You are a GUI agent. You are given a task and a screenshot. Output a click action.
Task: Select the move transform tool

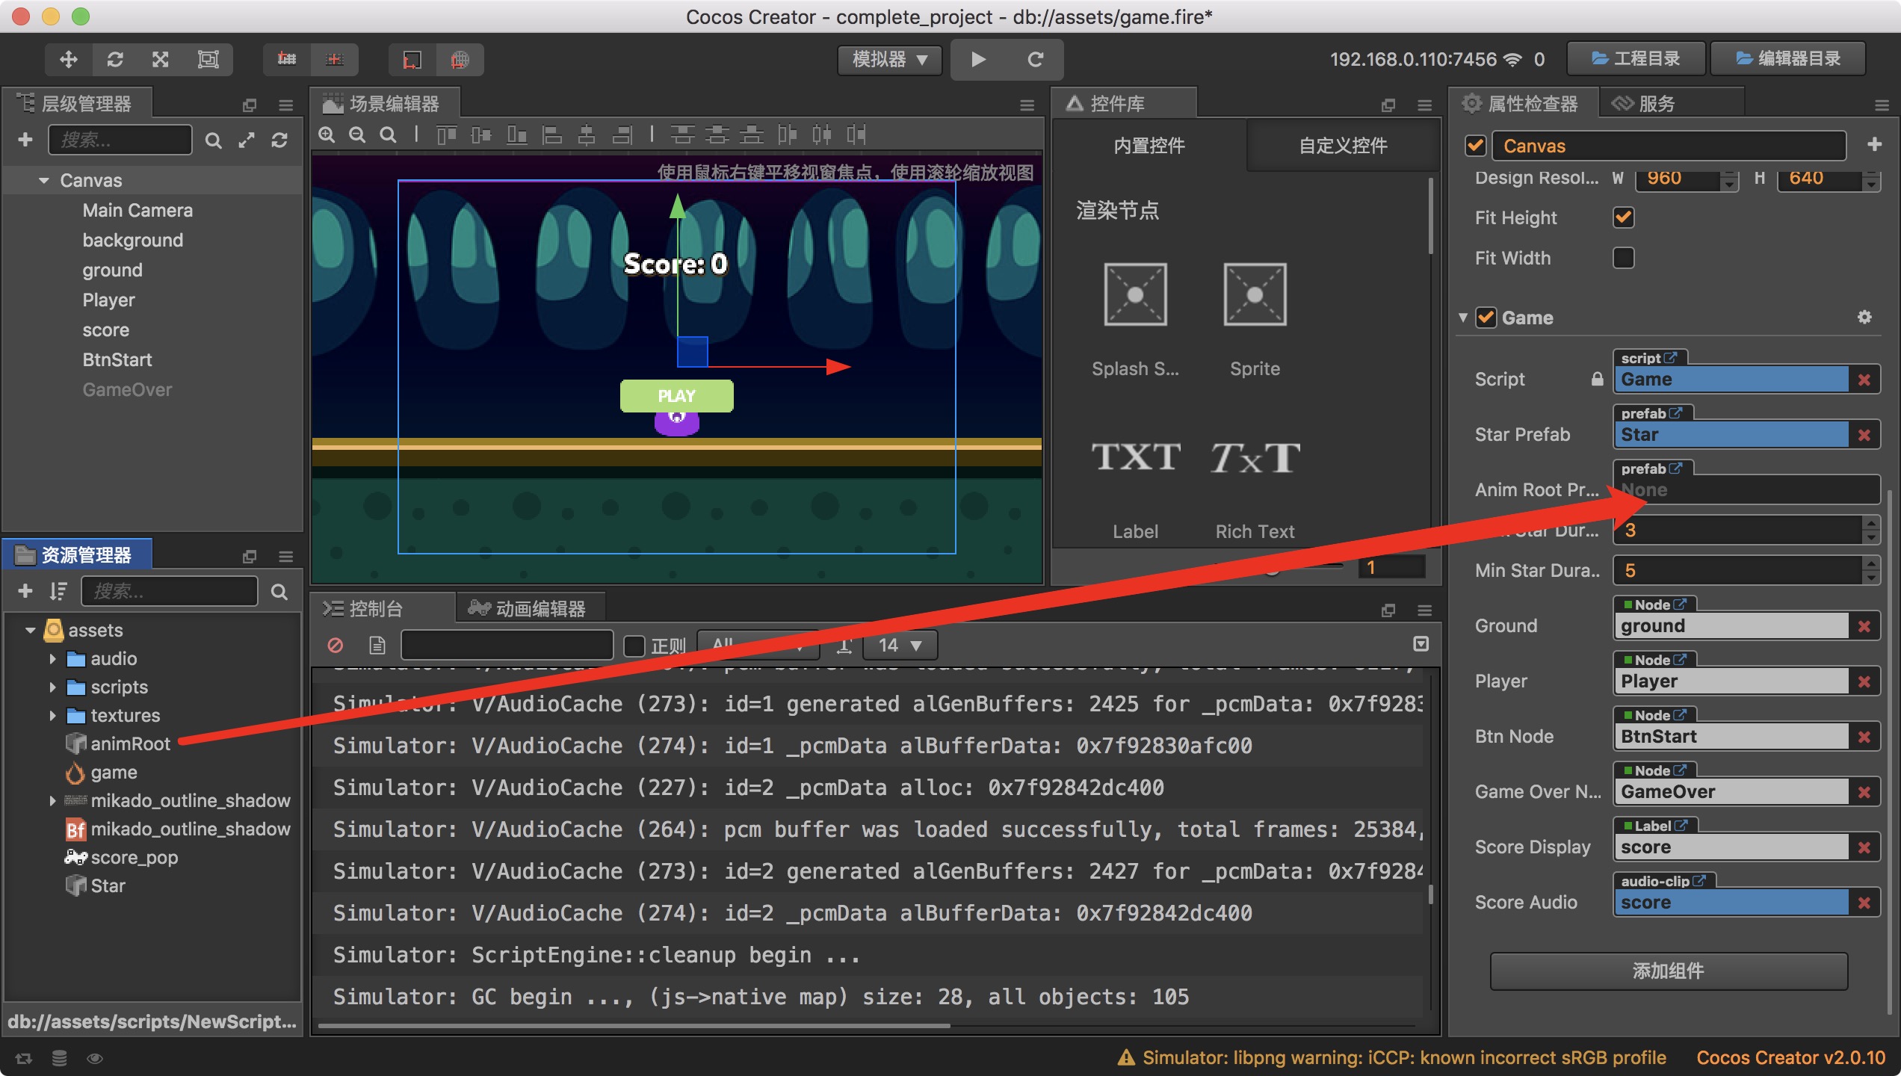tap(69, 60)
